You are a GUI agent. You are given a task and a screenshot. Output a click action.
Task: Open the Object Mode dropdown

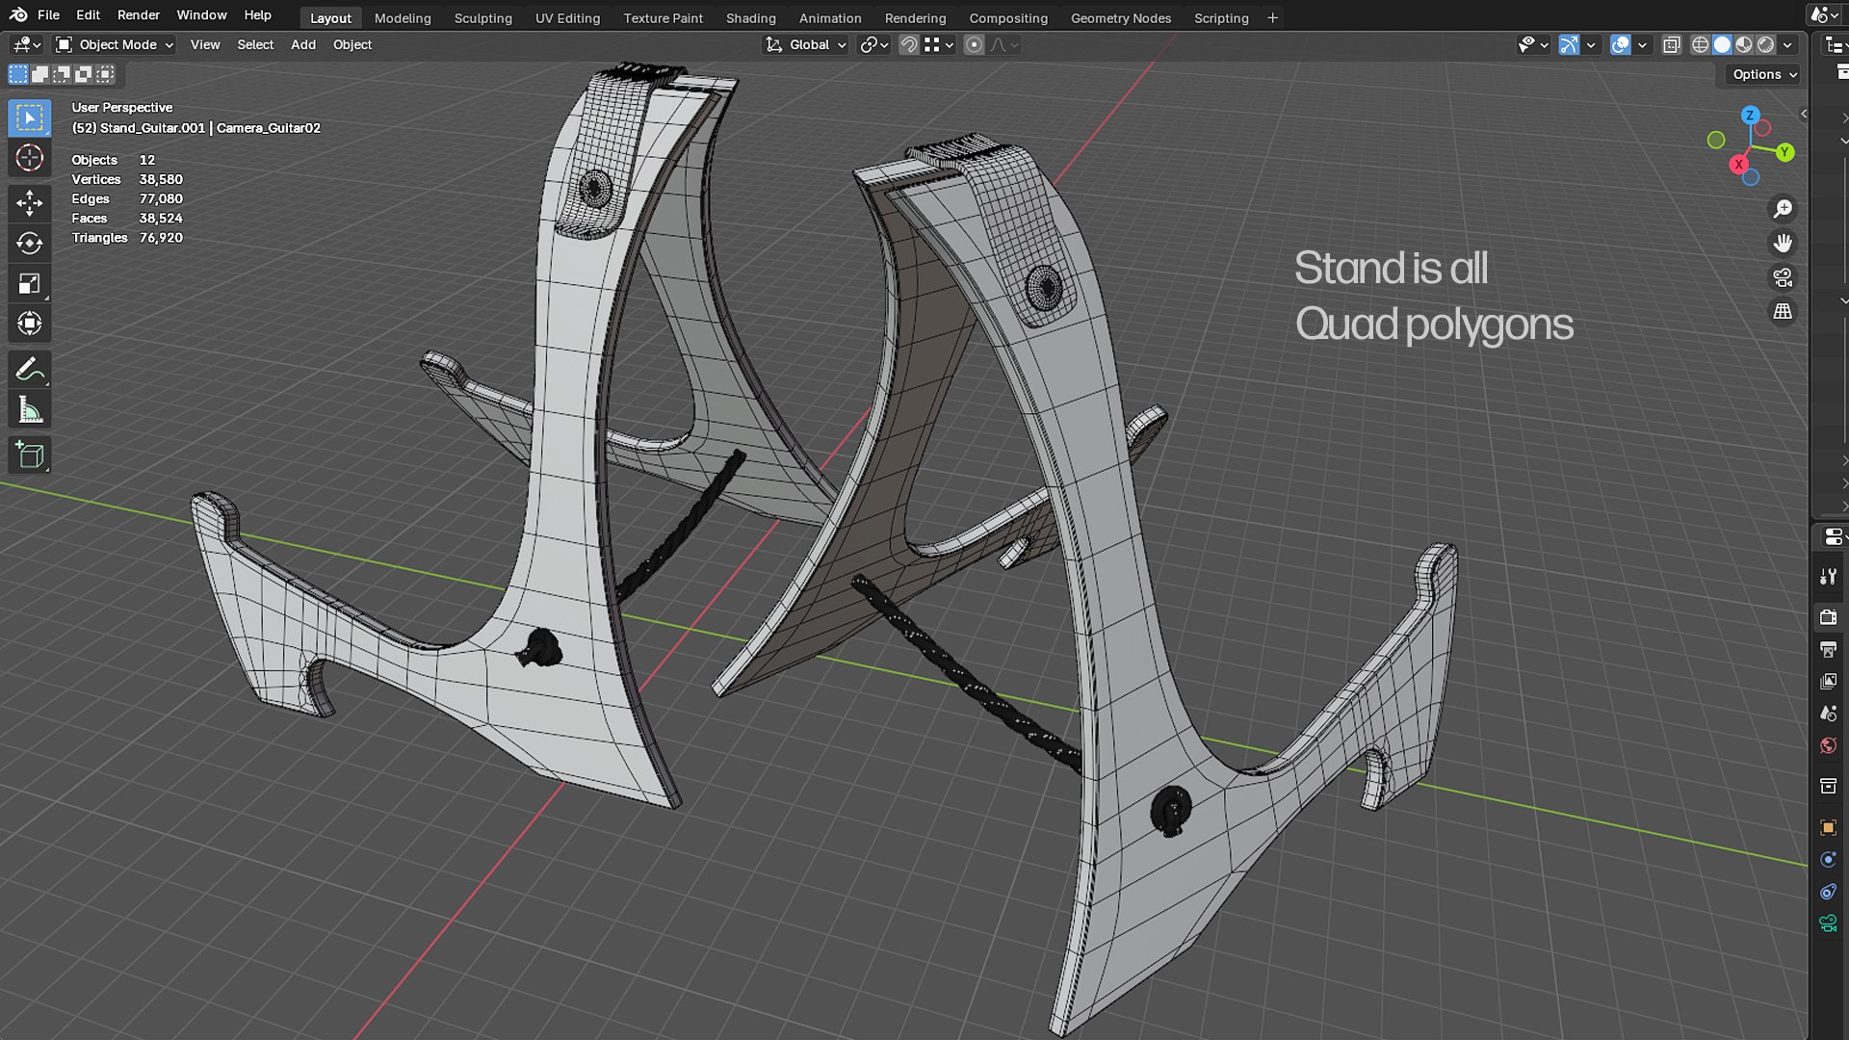coord(115,44)
